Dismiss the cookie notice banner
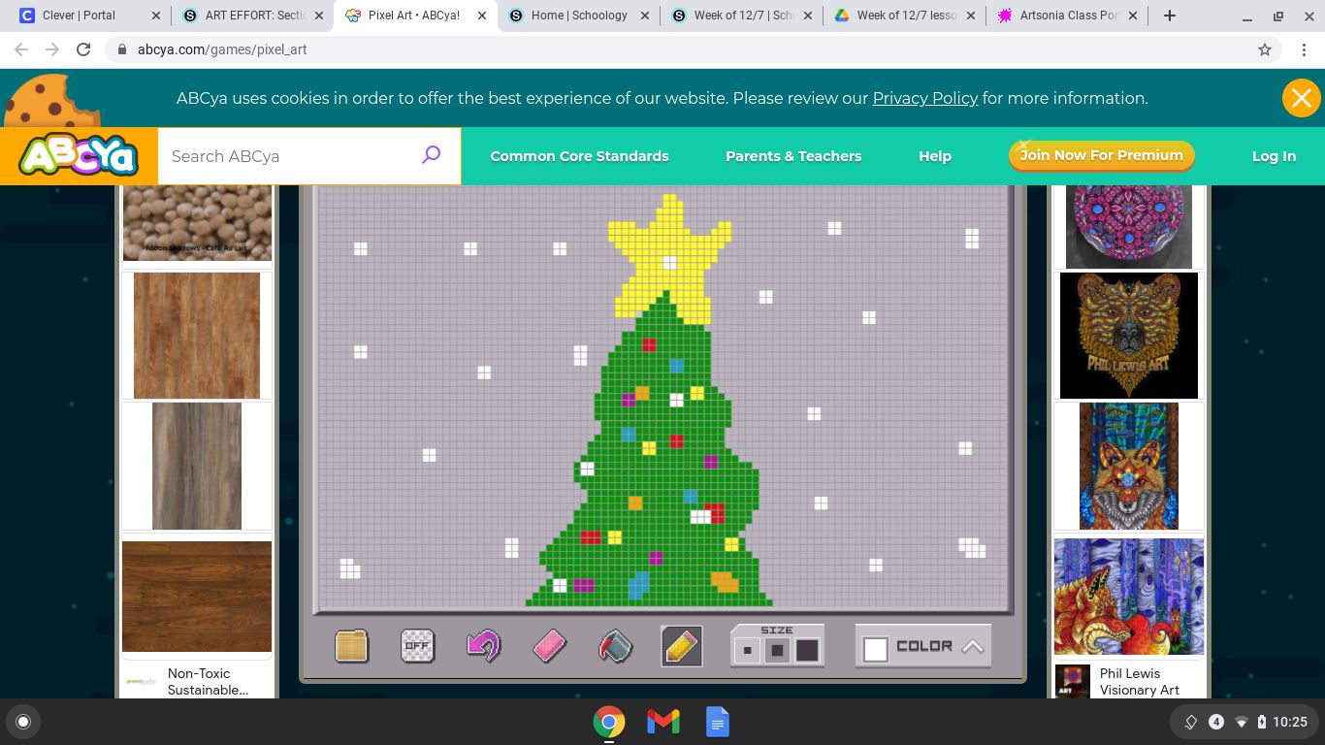Screen dimensions: 1325x745 [x=1301, y=98]
